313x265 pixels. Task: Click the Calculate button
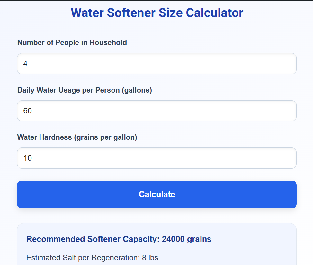tap(157, 194)
